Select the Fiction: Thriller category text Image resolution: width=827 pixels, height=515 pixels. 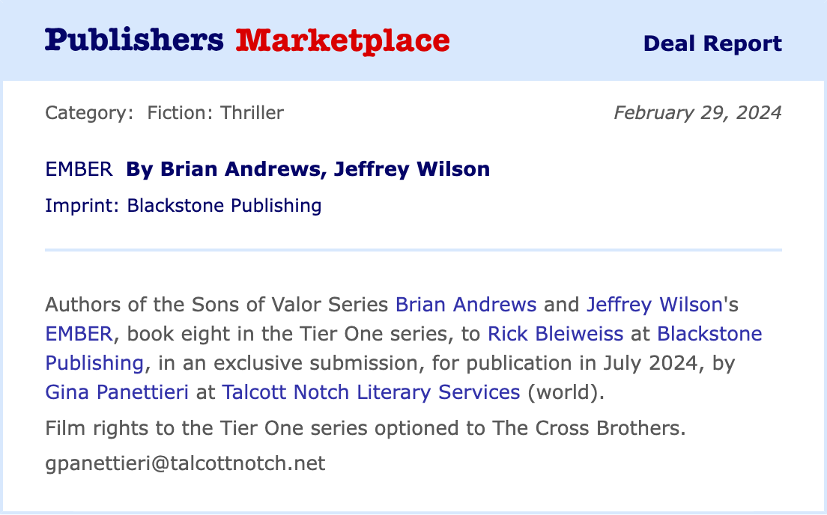pyautogui.click(x=215, y=113)
